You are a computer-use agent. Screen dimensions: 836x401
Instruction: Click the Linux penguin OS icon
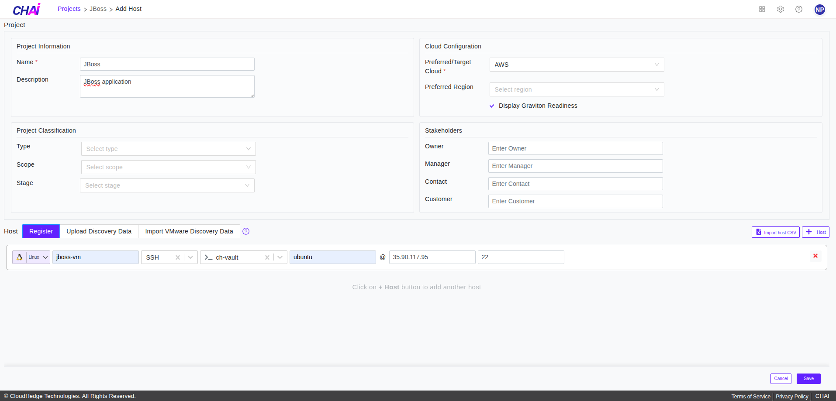(20, 257)
